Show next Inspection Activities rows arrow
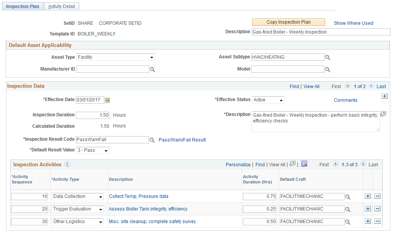Viewport: 393px width, 233px height. point(363,164)
